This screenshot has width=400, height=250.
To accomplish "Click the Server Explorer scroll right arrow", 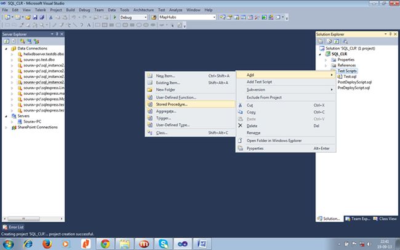I will coord(62,219).
